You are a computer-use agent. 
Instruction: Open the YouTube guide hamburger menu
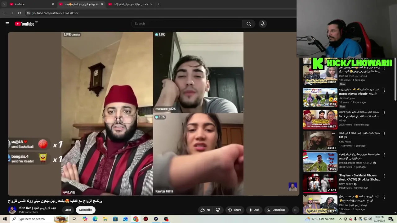(x=7, y=24)
